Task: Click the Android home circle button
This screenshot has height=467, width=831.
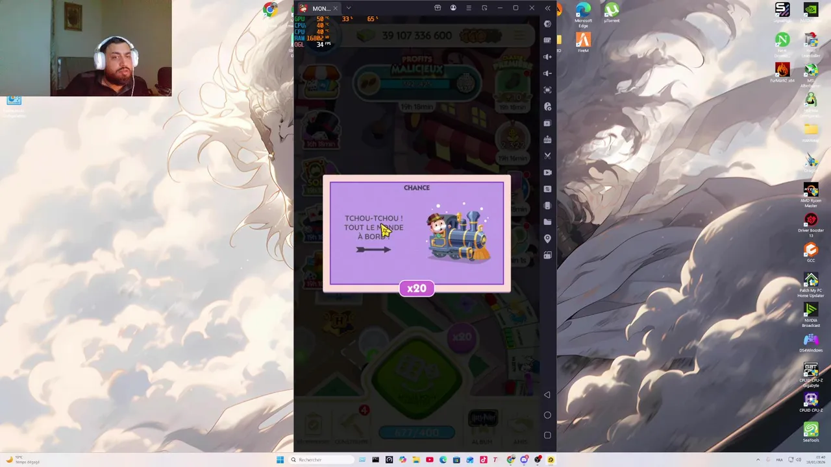Action: point(547,415)
